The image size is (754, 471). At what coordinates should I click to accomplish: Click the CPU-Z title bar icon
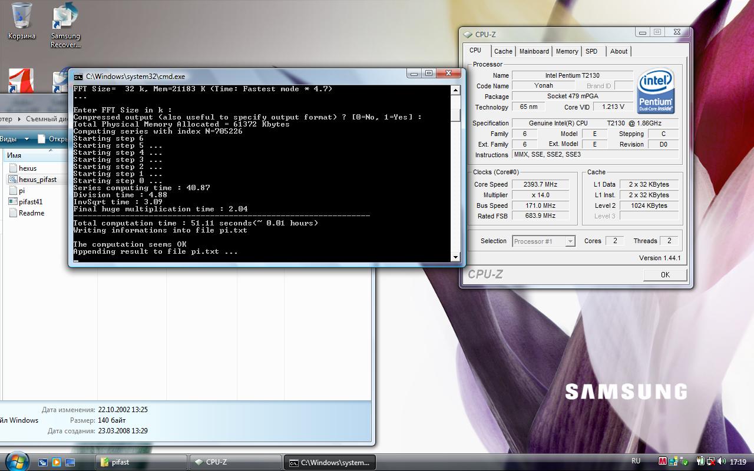(468, 35)
